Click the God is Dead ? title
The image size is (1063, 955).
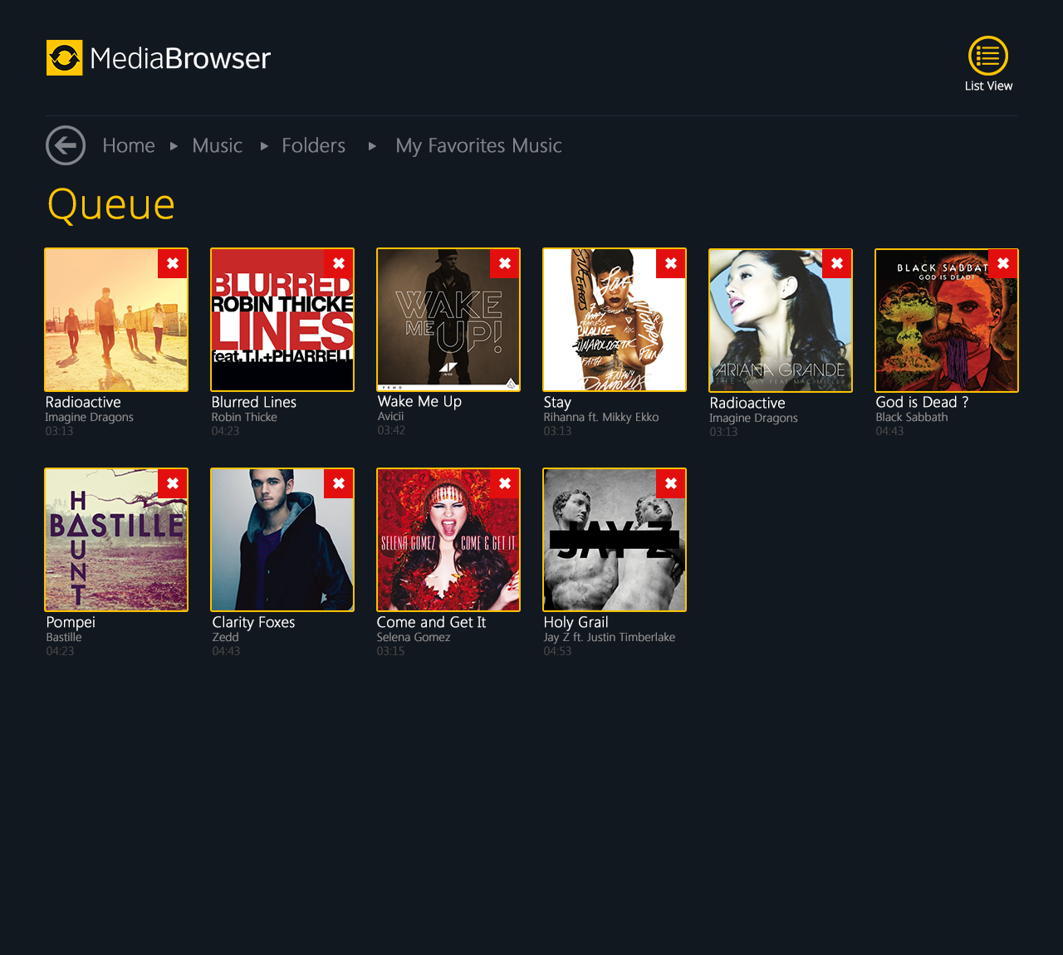(922, 402)
